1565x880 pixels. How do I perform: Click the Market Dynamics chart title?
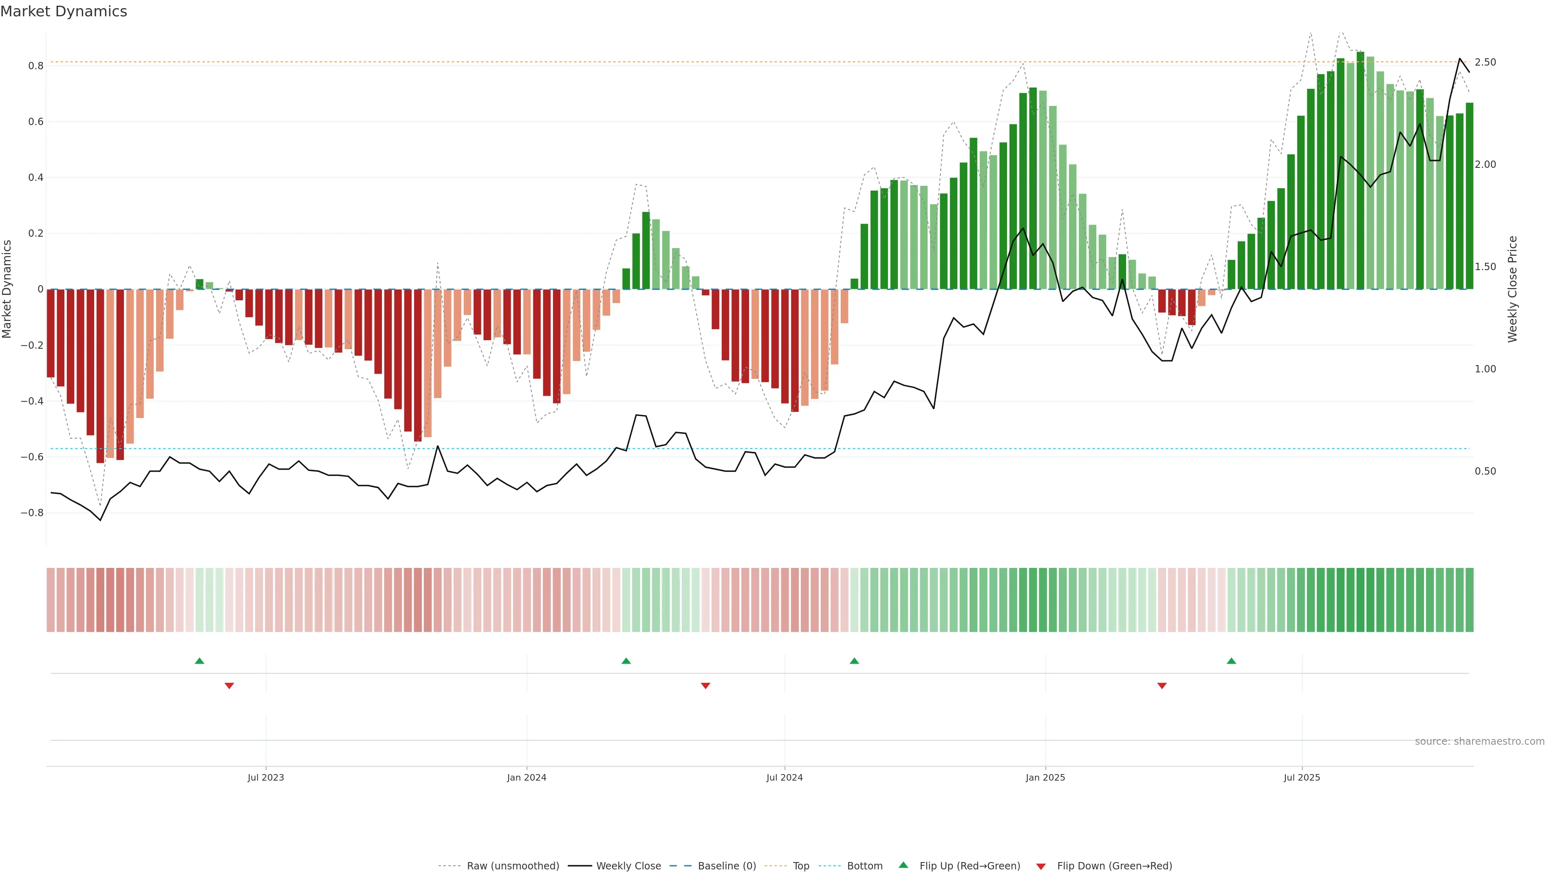[x=64, y=11]
